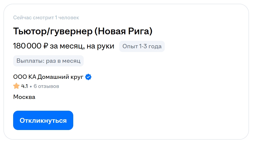Click the orange star rating icon
This screenshot has height=141, width=253.
pos(16,86)
